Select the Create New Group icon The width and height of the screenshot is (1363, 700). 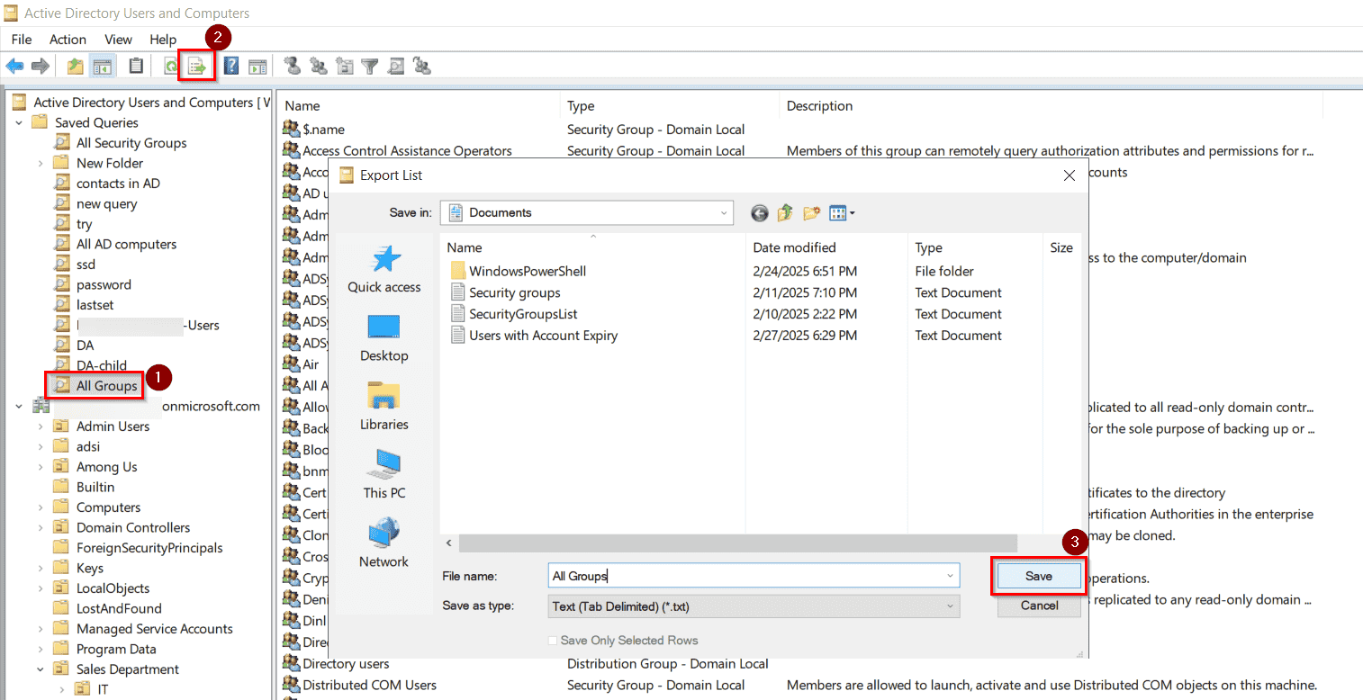pos(317,65)
